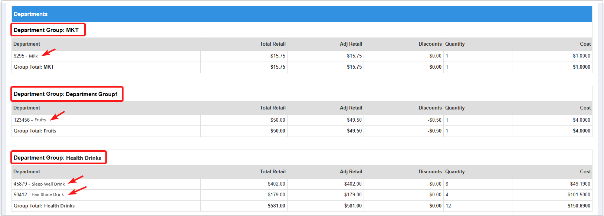Screen dimensions: 604x216
Task: Select Department Group: Health Drinks heading
Action: click(58, 158)
